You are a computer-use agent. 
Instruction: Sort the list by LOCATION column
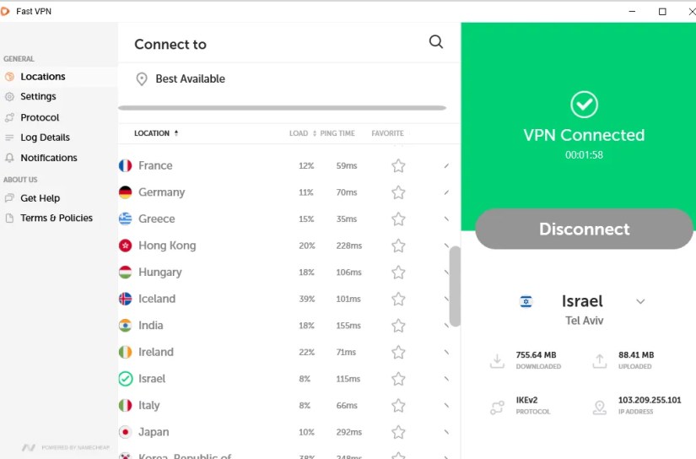click(156, 133)
